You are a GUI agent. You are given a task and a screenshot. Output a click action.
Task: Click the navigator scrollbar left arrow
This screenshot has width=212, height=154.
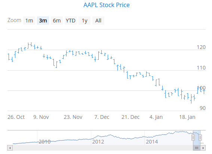click(10, 148)
